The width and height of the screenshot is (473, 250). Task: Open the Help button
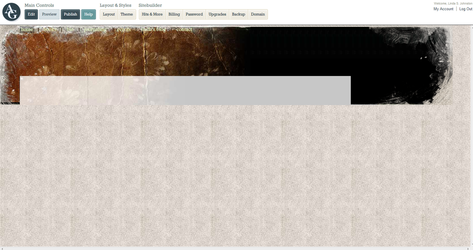click(88, 14)
